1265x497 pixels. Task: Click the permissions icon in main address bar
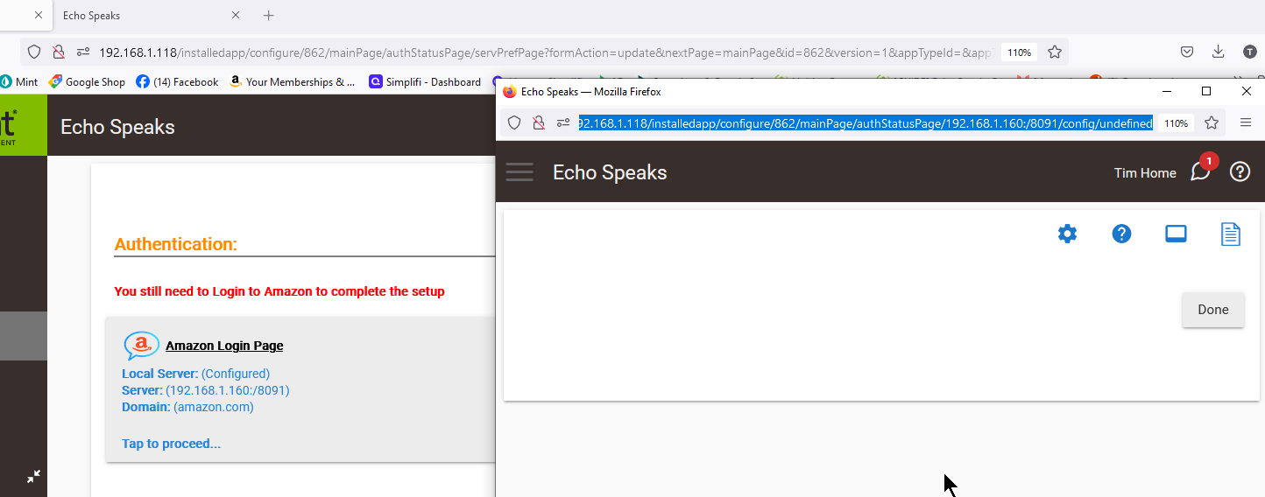(83, 52)
